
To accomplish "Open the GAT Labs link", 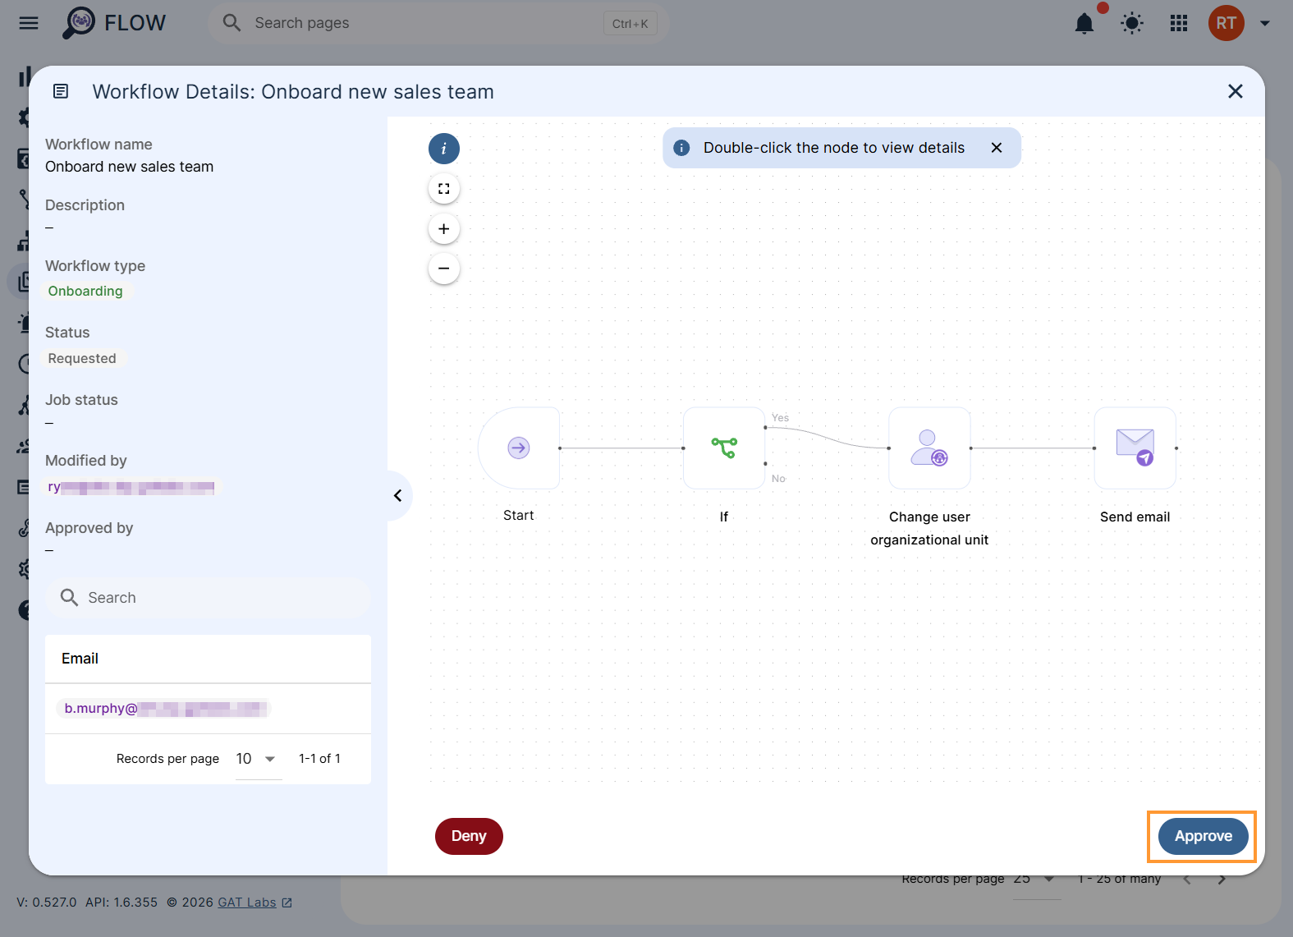I will click(254, 902).
